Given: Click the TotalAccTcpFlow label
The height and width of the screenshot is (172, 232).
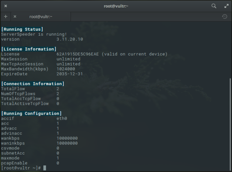Looking at the screenshot, I should pyautogui.click(x=21, y=99).
